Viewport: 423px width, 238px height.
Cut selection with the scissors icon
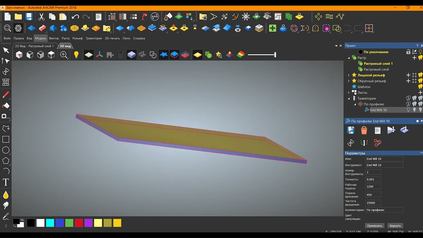pos(41,17)
